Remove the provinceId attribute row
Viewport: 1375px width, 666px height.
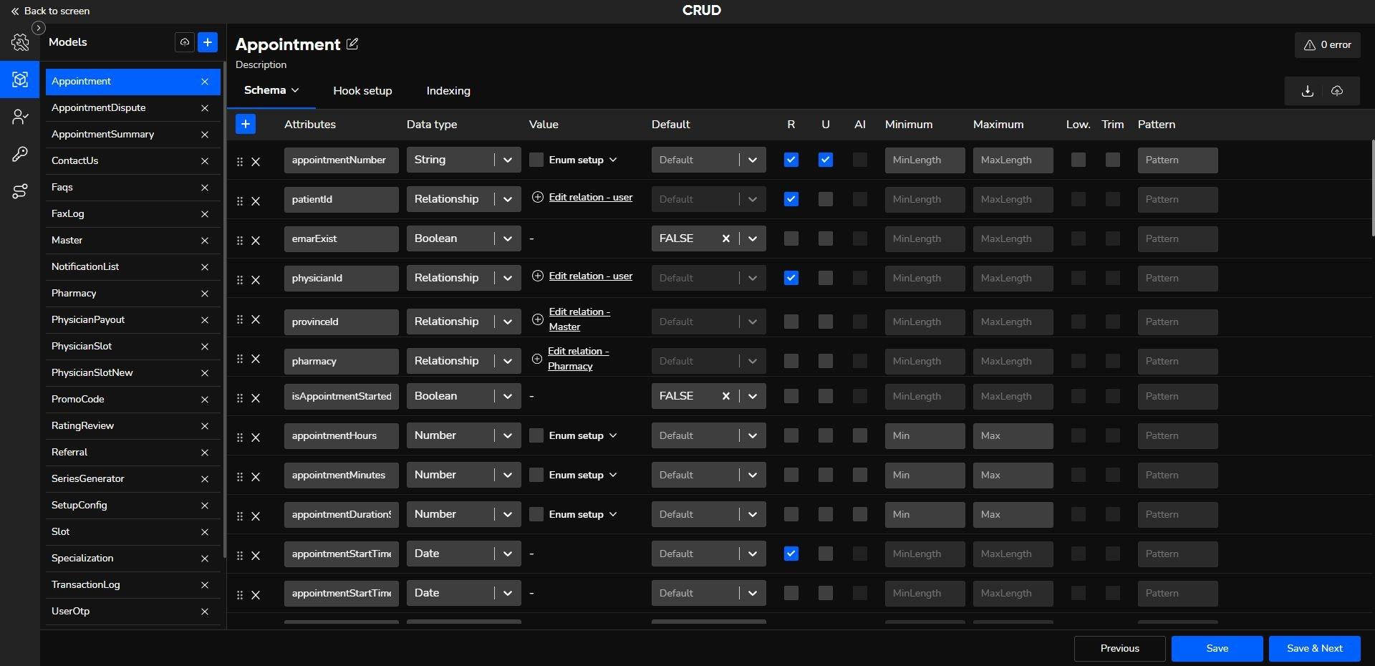click(x=256, y=319)
